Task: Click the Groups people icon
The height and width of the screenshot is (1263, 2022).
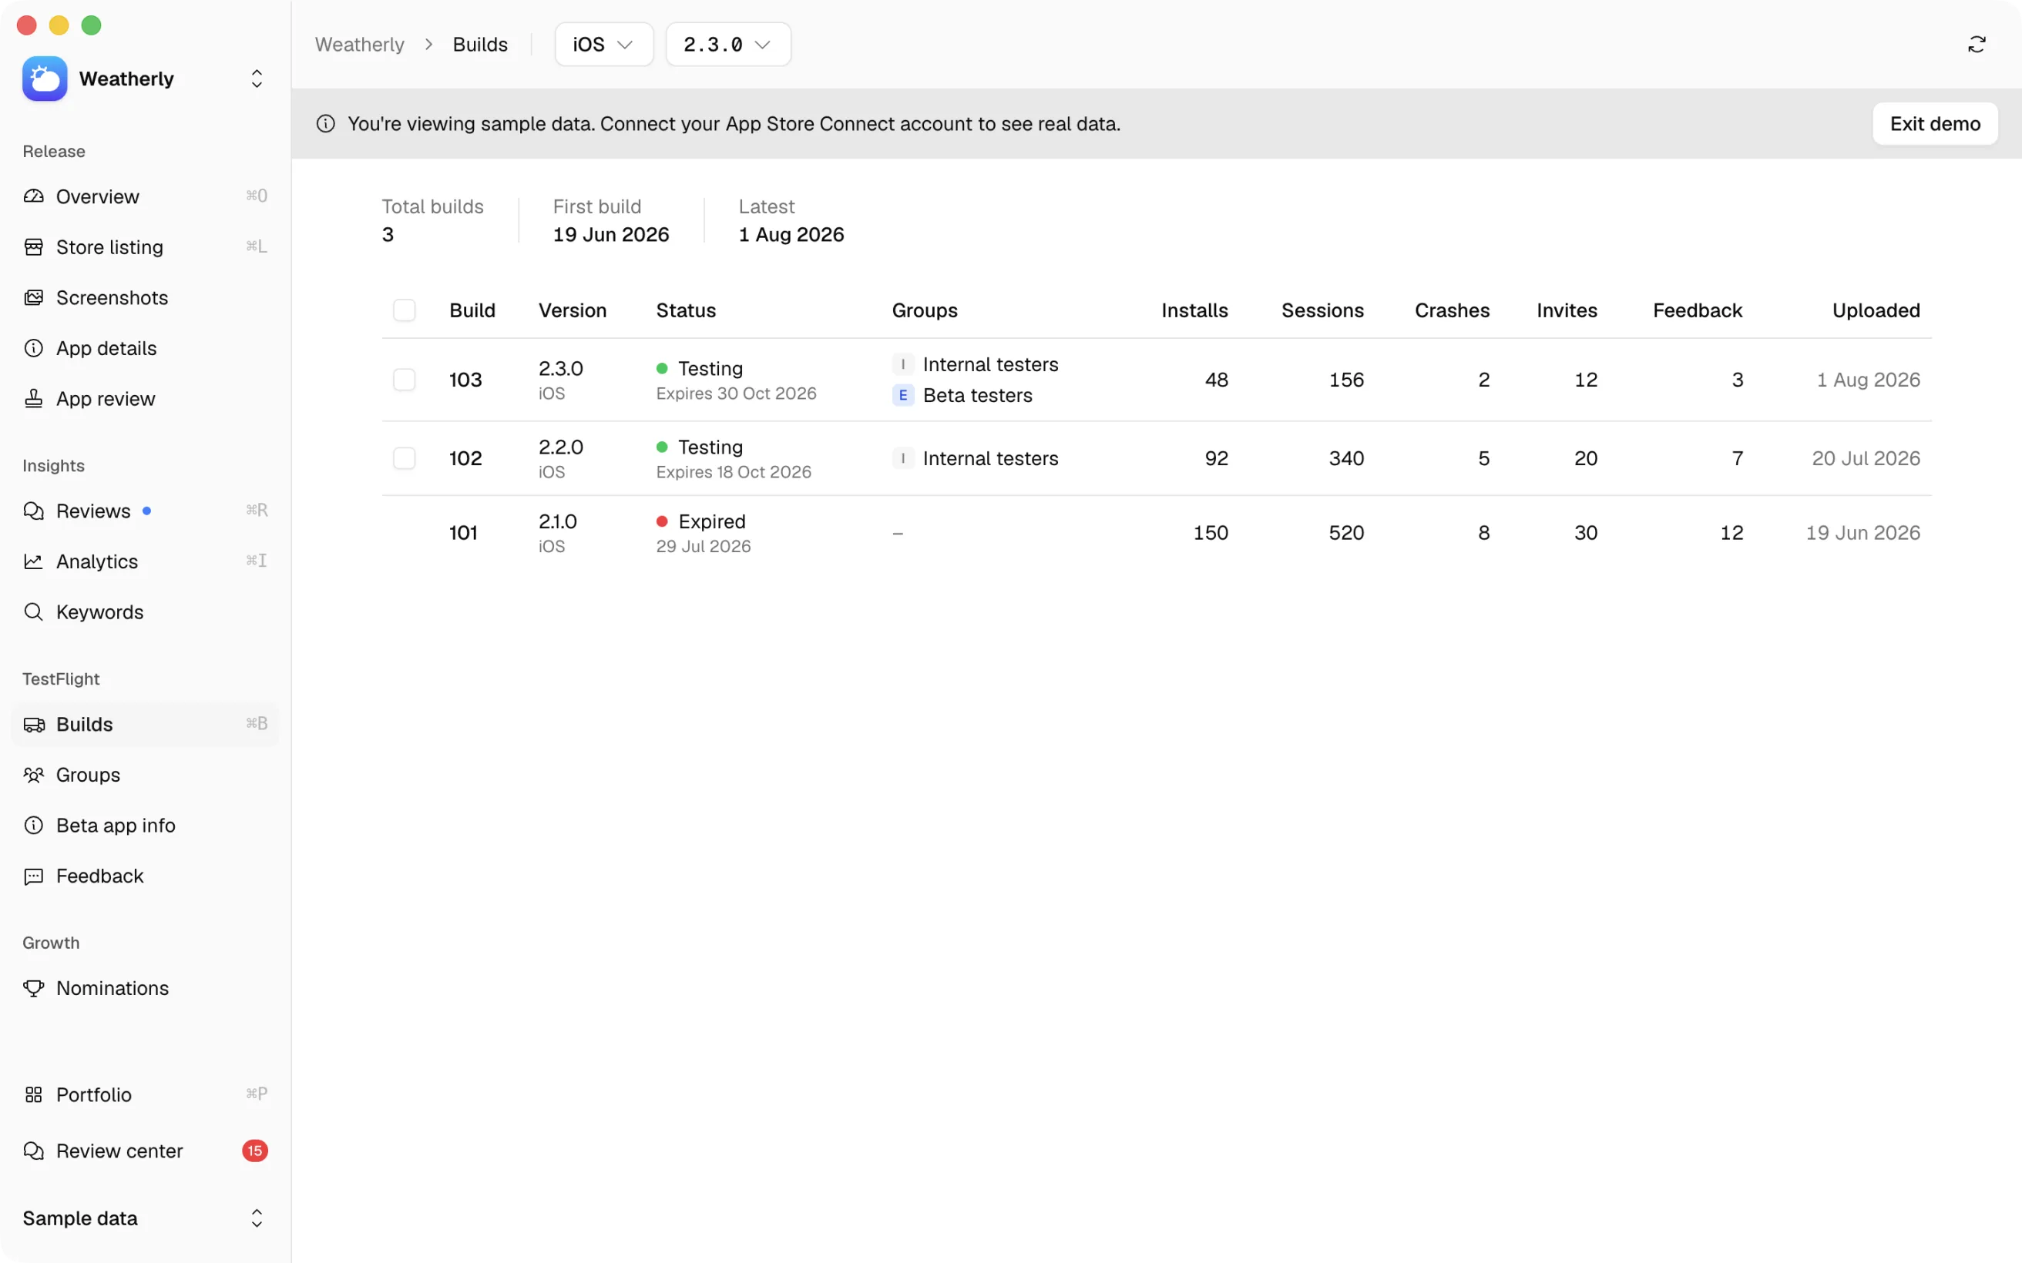Action: pyautogui.click(x=33, y=776)
